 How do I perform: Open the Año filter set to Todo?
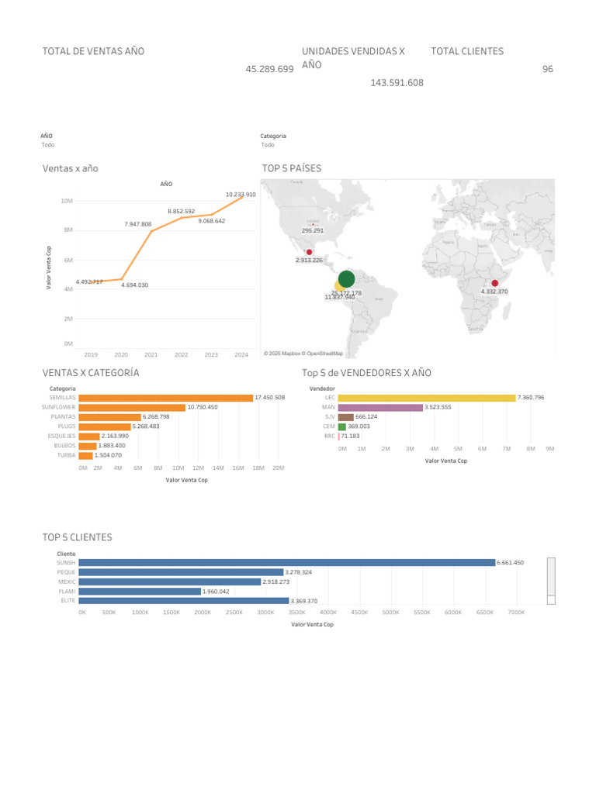tap(48, 145)
